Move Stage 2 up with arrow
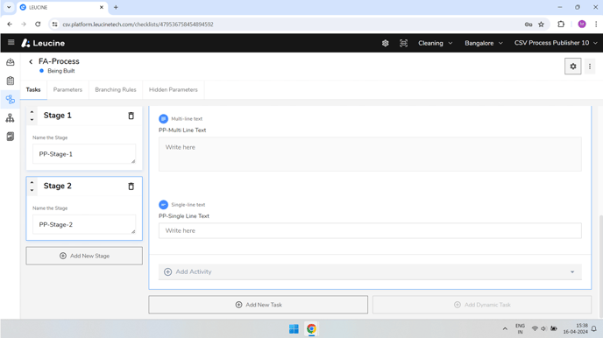 32,182
